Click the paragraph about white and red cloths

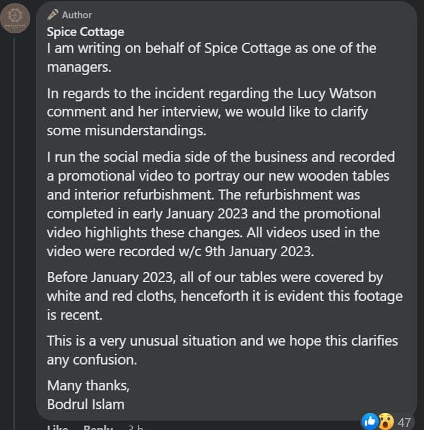[x=225, y=296]
